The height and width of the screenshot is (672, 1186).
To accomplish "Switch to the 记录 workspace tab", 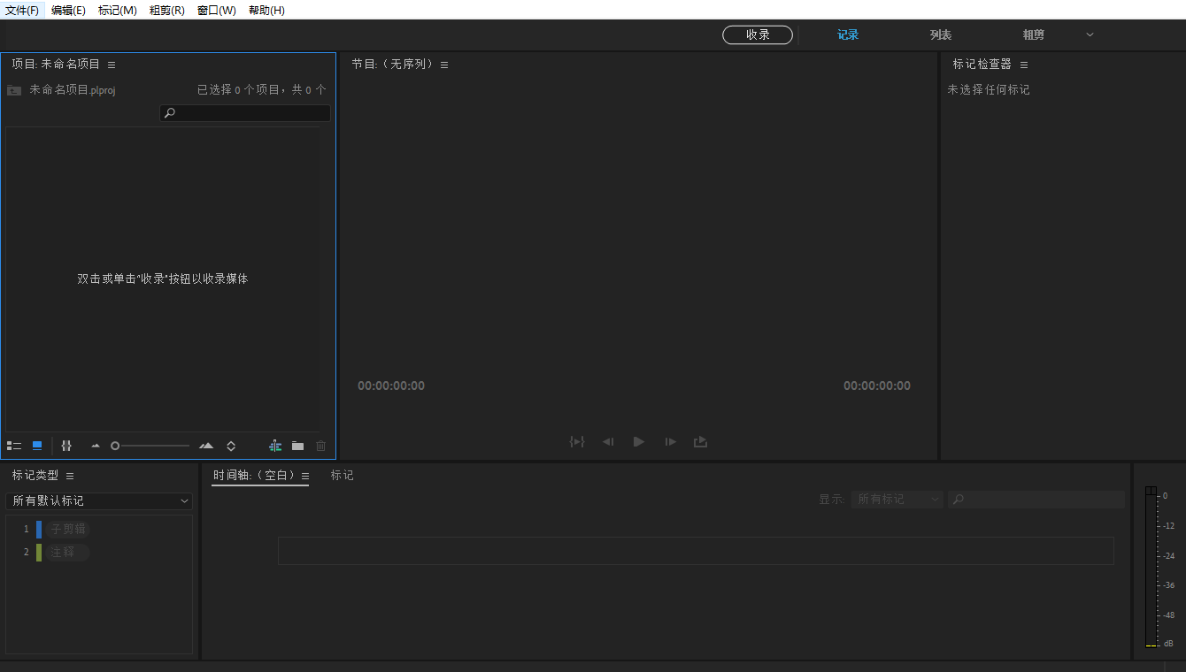I will click(x=848, y=34).
